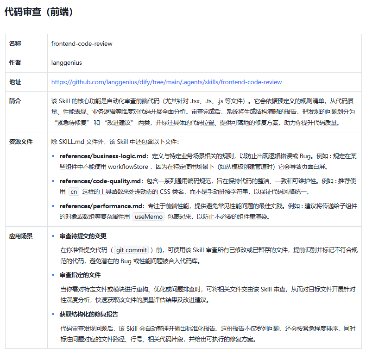Select the references/business-logic.md file name
The width and height of the screenshot is (366, 353).
click(x=103, y=156)
